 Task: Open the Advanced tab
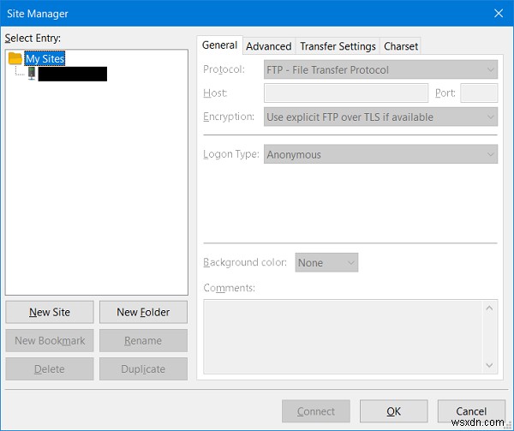tap(269, 46)
